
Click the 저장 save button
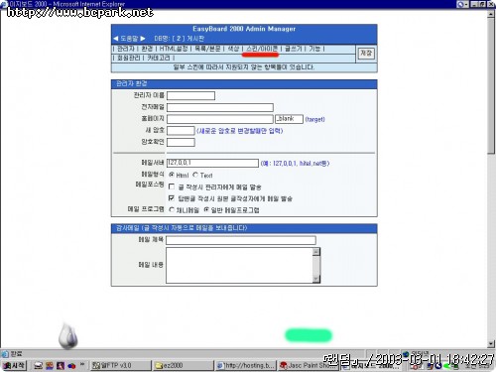coord(366,54)
